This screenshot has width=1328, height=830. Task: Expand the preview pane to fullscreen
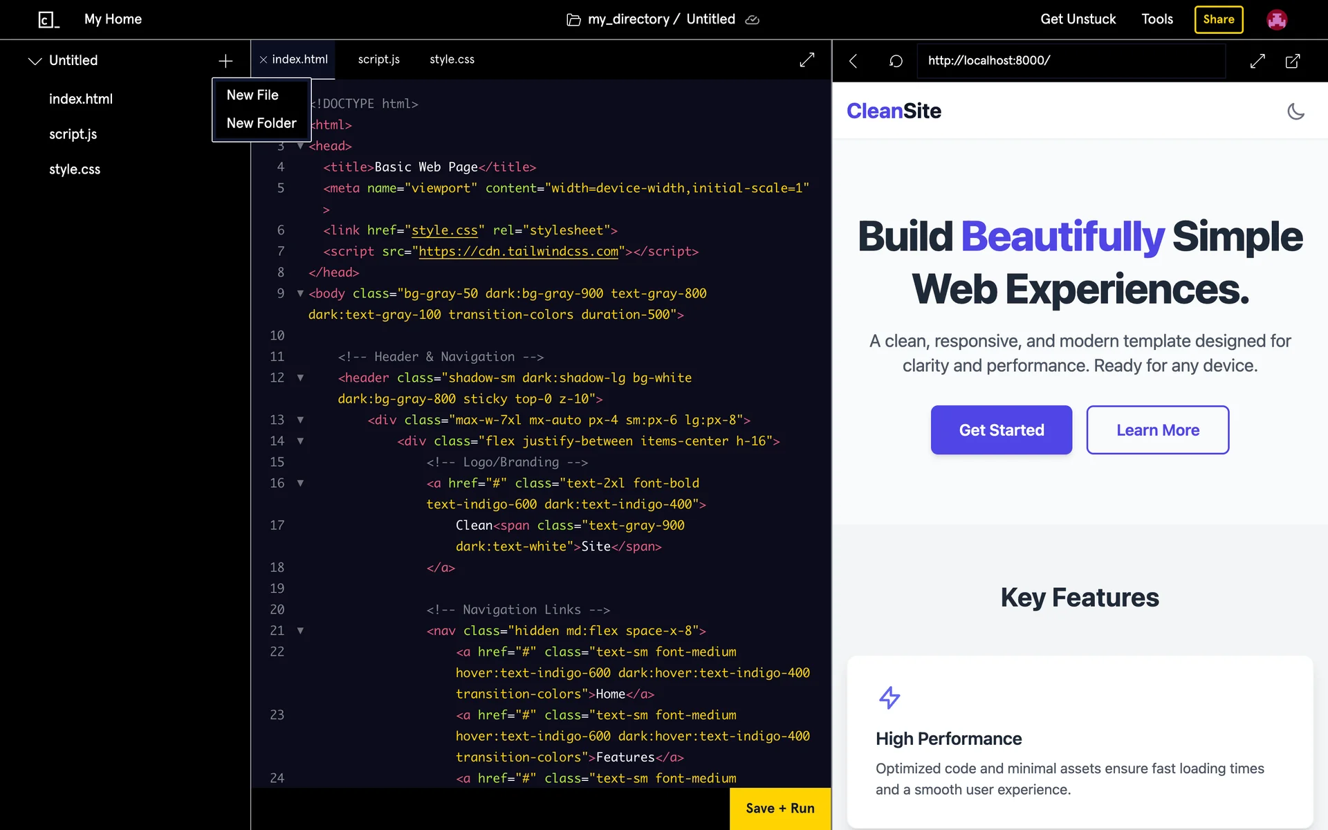pos(1257,61)
